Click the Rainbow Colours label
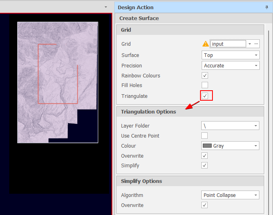 (141, 76)
